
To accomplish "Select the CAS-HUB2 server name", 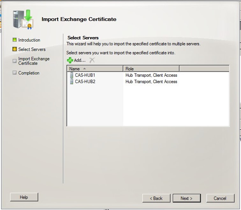I will [85, 82].
